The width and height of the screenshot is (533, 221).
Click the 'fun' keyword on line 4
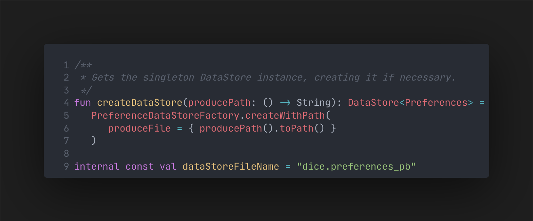83,103
